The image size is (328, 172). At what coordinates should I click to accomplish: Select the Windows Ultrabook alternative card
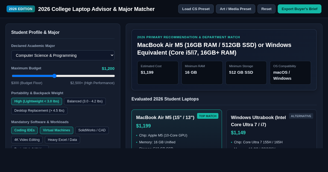point(271,129)
